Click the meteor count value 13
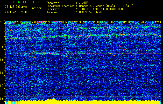Image resolution: width=163 pixels, height=104 pixels. tap(38, 12)
